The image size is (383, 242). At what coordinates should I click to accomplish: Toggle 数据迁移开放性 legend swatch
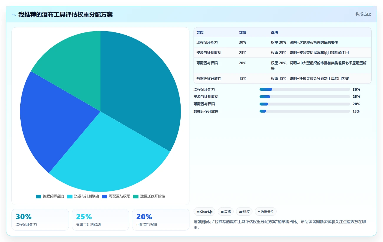(x=136, y=196)
